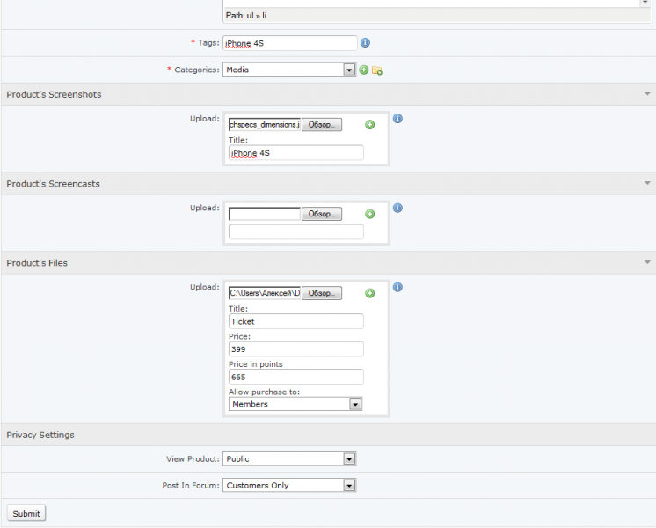656x528 pixels.
Task: Open Post In Forum Customers Only dropdown
Action: [289, 485]
